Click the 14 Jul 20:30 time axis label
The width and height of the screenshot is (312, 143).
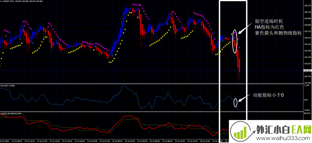[92, 141]
